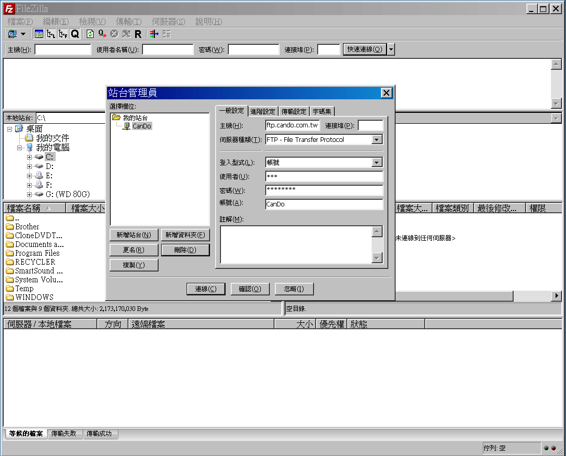Click the RECYCLER folder icon
566x456 pixels.
(x=10, y=262)
